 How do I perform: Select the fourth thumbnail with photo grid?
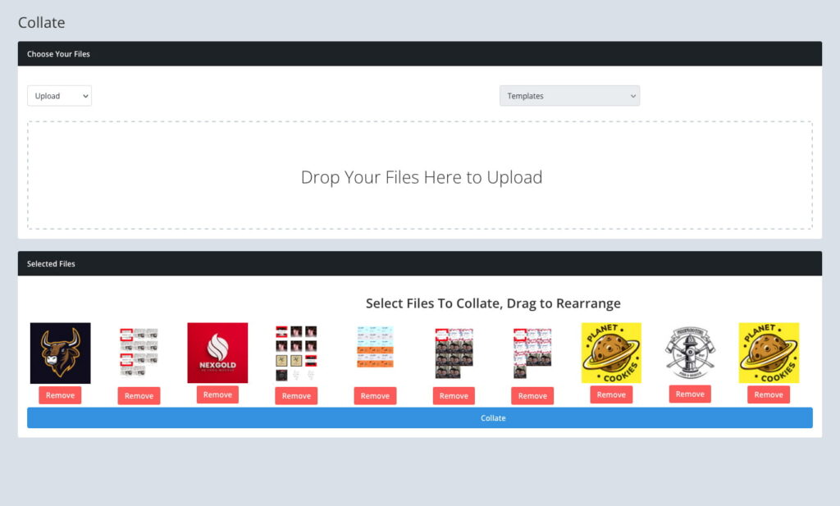pos(296,353)
